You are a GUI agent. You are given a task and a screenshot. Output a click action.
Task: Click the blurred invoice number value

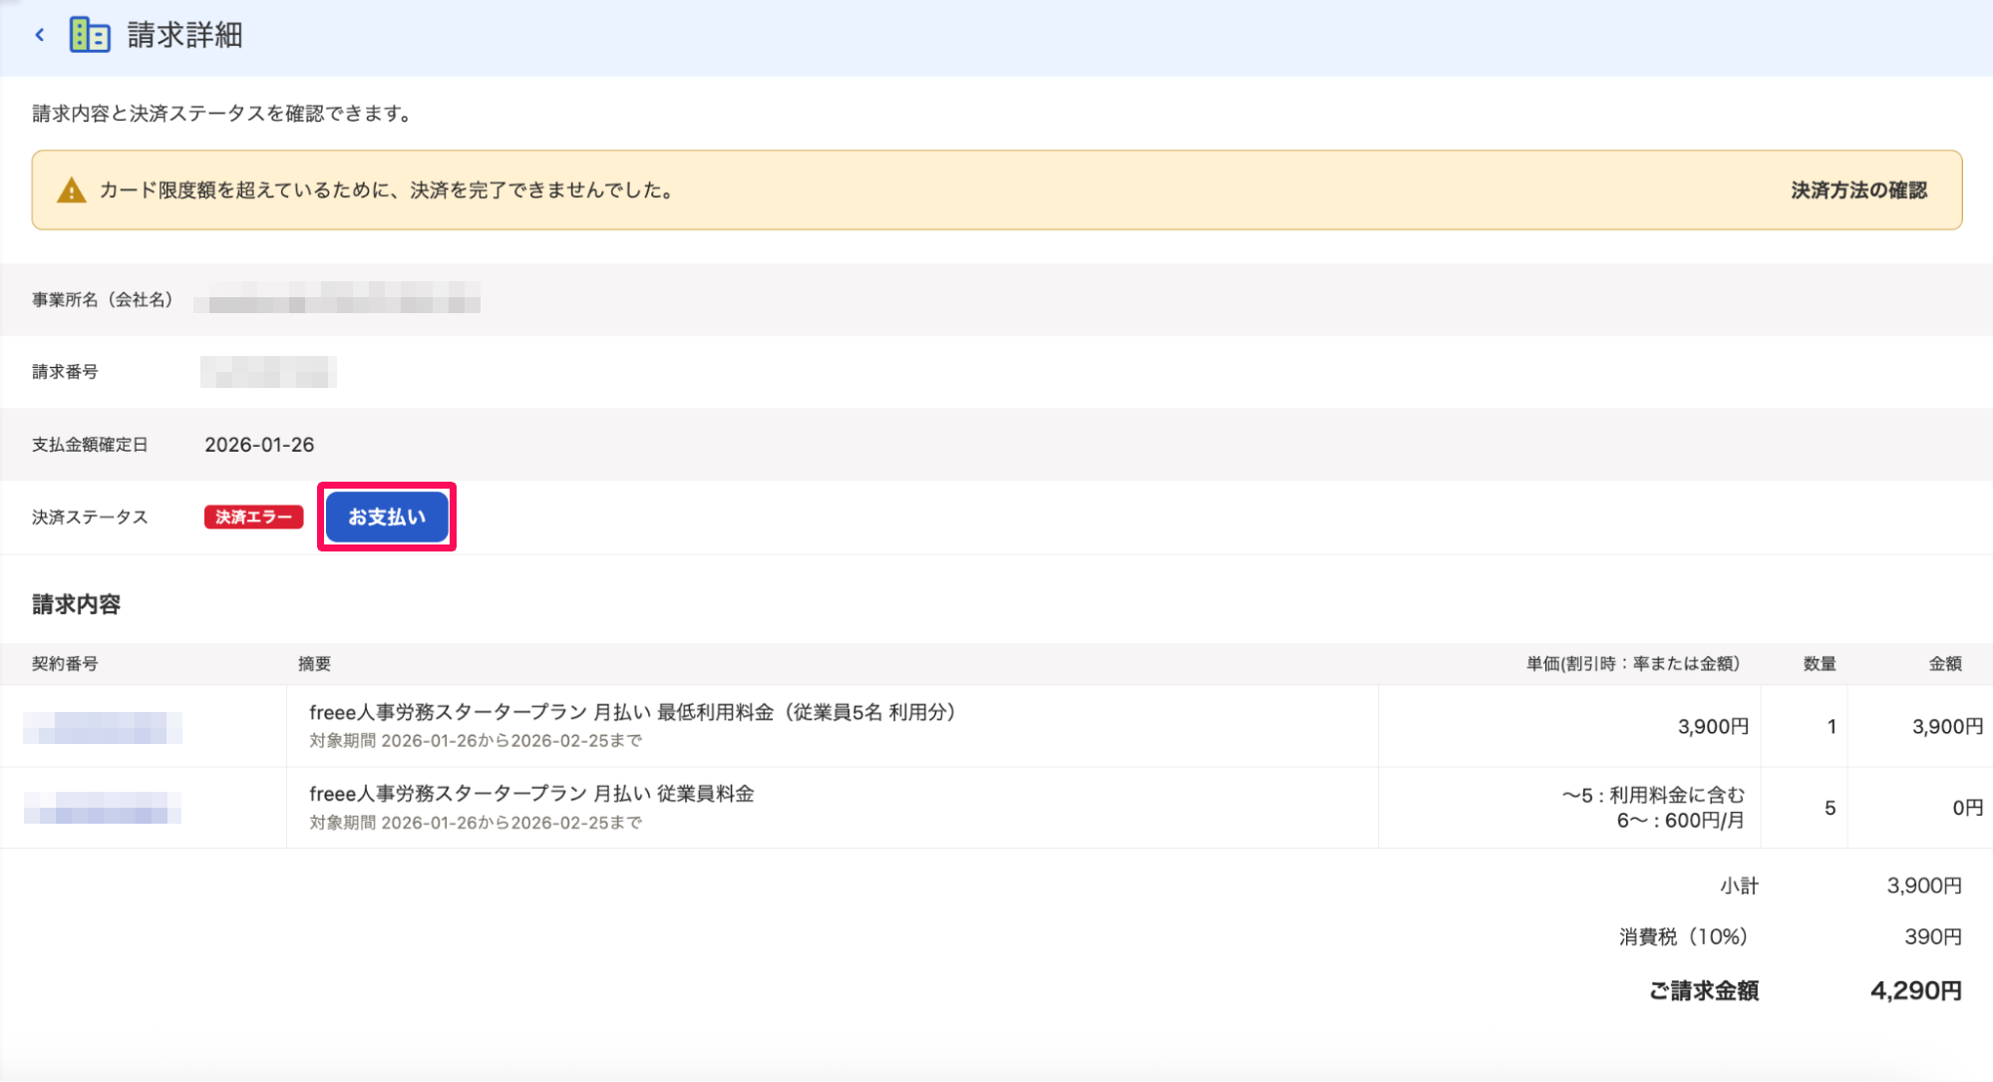268,372
